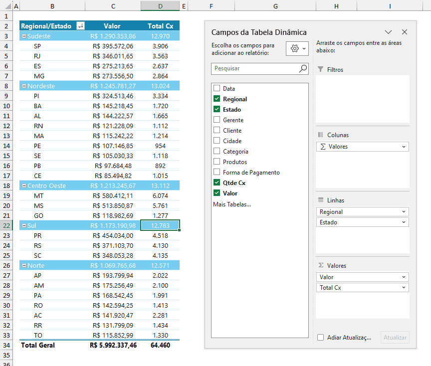Image resolution: width=431 pixels, height=366 pixels.
Task: Collapse the Centro Oeste group
Action: pyautogui.click(x=24, y=186)
